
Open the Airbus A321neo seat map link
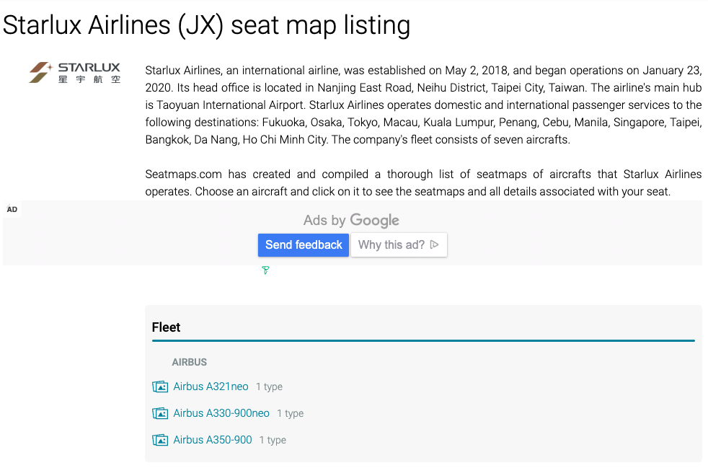(211, 387)
